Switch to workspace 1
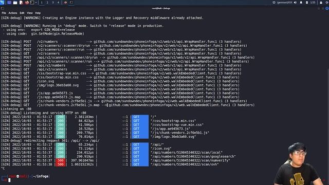 pos(42,3)
